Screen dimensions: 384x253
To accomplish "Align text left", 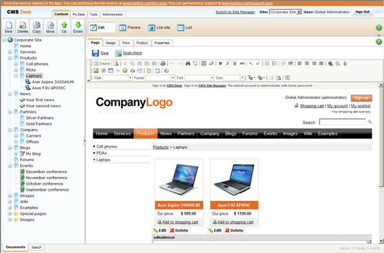I will (x=299, y=63).
